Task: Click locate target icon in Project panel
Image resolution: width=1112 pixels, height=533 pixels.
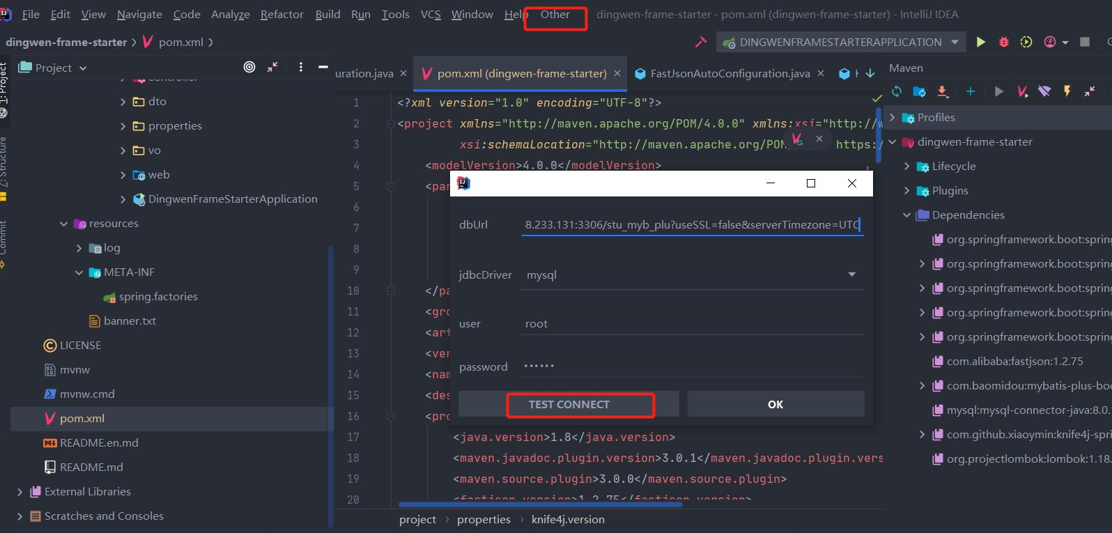Action: (249, 67)
